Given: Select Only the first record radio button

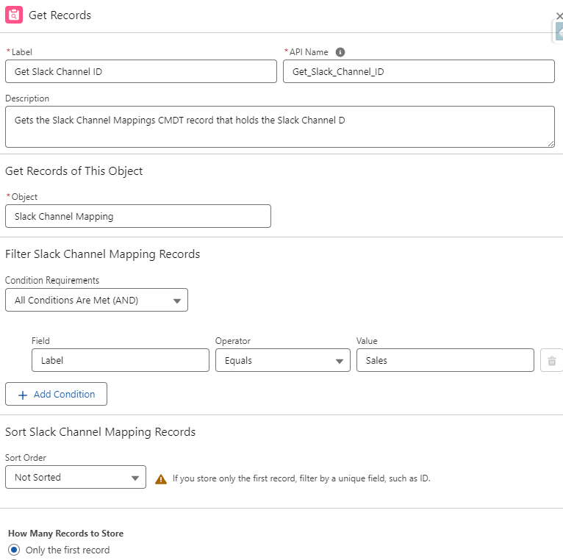Looking at the screenshot, I should click(14, 550).
